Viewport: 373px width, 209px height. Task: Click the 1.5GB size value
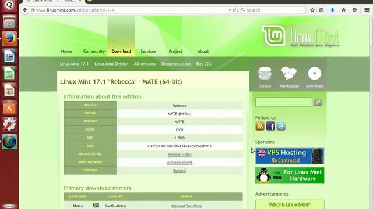click(x=180, y=138)
